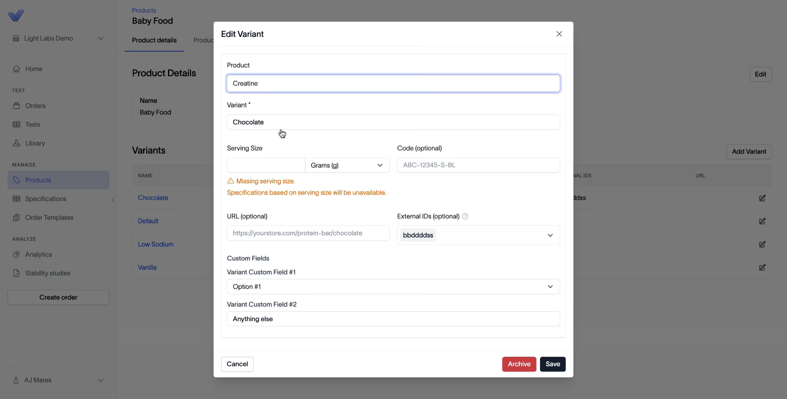This screenshot has height=399, width=787.
Task: Click the help icon beside External IDs
Action: coord(465,216)
